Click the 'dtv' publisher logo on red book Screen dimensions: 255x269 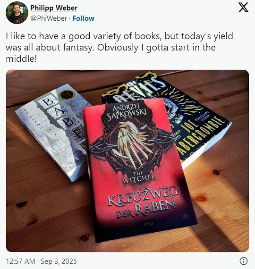186,217
